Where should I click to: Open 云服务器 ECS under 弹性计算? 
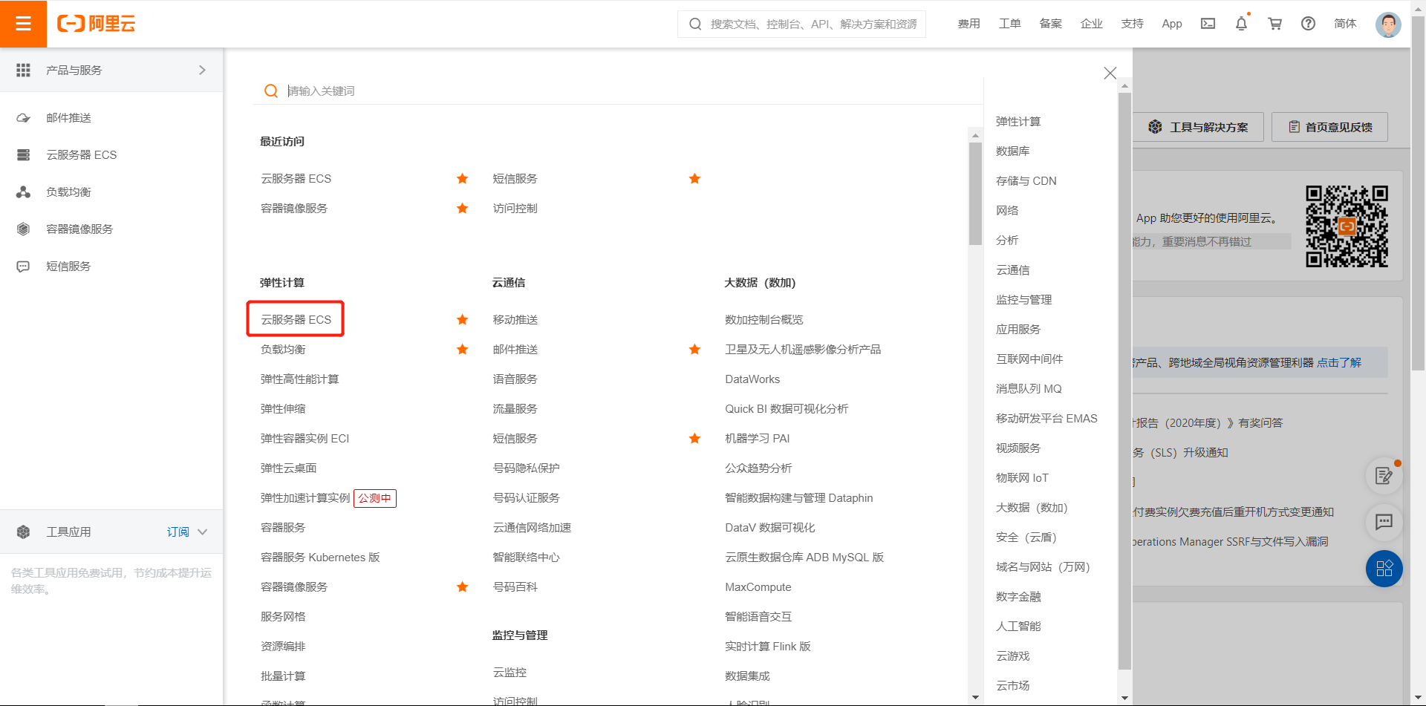(296, 320)
